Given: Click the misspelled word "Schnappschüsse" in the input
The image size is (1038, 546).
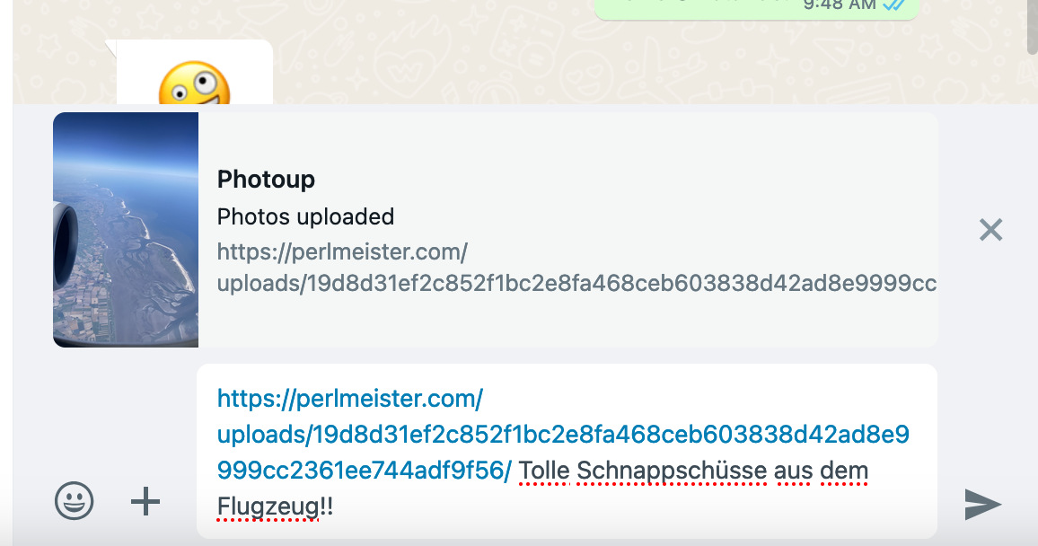Looking at the screenshot, I should click(x=672, y=471).
